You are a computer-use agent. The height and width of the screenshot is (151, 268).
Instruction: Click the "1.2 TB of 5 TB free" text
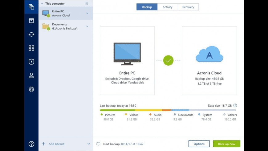(209, 84)
